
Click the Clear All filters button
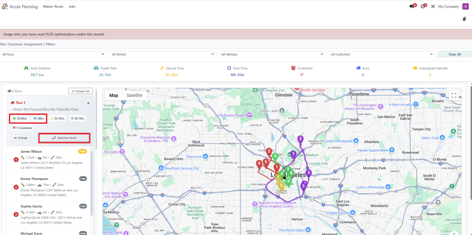pos(454,54)
